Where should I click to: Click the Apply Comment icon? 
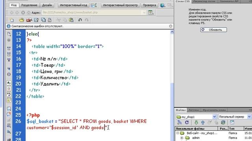[x=9, y=109]
